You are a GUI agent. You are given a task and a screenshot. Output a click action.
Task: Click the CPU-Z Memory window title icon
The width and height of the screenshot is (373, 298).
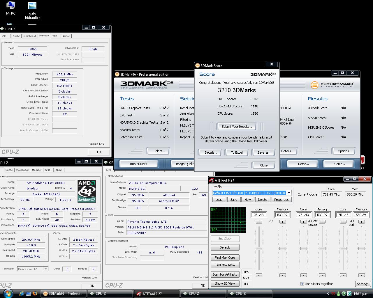pos(2,29)
